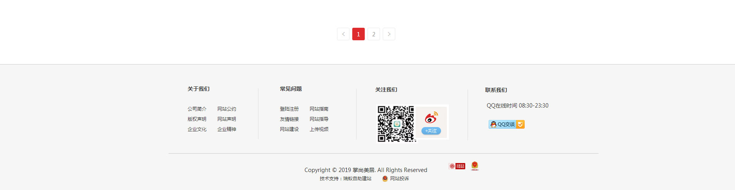Open the 网站建设 link
This screenshot has height=190, width=735.
(289, 129)
